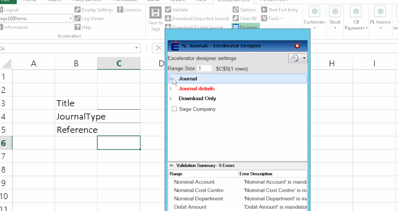Viewport: 398px width, 211px height.
Task: Click the Error Description column header
Action: 273,174
